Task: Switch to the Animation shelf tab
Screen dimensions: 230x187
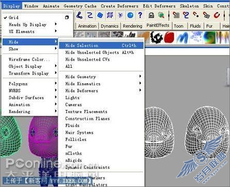Action: pos(87,26)
